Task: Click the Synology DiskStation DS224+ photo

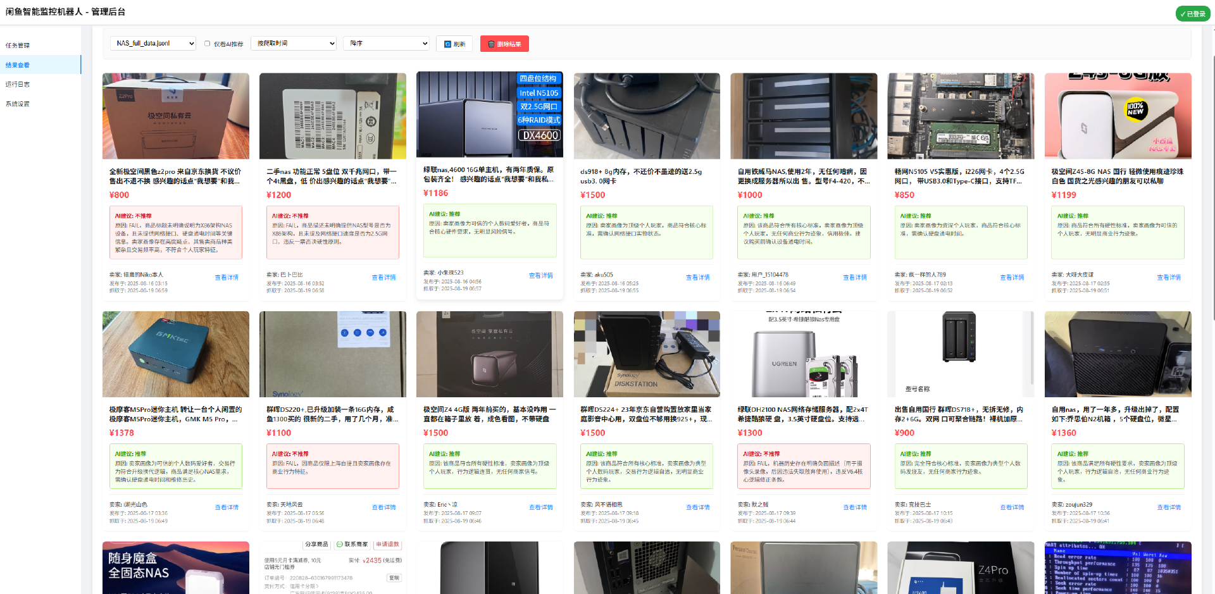Action: (x=647, y=354)
